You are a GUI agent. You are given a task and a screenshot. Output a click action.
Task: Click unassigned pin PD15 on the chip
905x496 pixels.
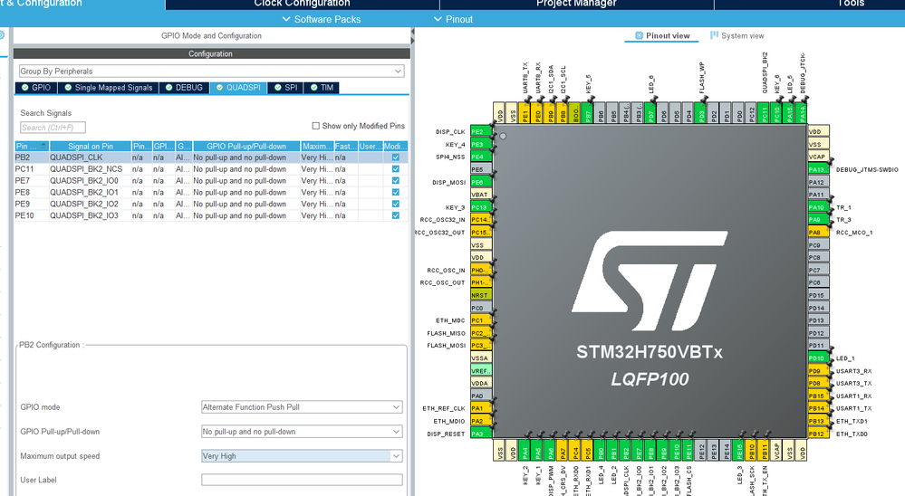point(818,295)
